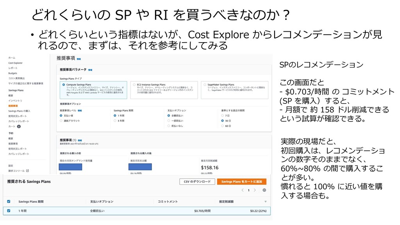Viewport: 400px width, 225px height.
Task: Open table preferences gear icon
Action: click(264, 190)
